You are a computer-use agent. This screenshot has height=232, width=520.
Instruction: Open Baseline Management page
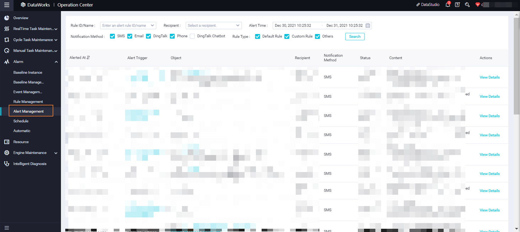coord(28,82)
